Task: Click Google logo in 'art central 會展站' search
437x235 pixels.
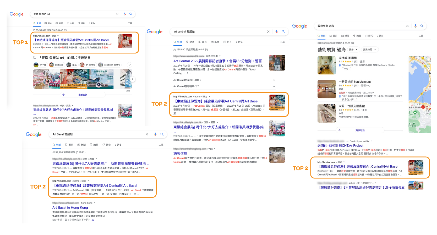Action: 155,32
